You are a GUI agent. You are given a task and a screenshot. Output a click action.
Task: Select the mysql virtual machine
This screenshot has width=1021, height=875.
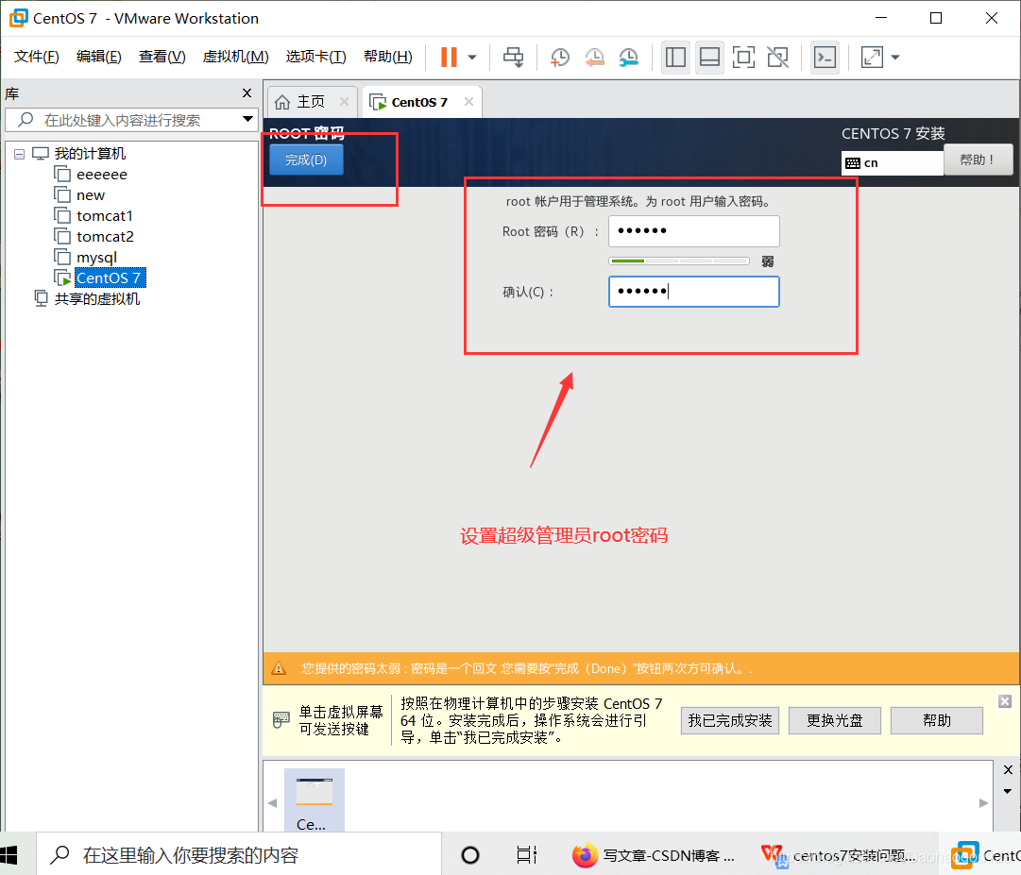[x=96, y=258]
